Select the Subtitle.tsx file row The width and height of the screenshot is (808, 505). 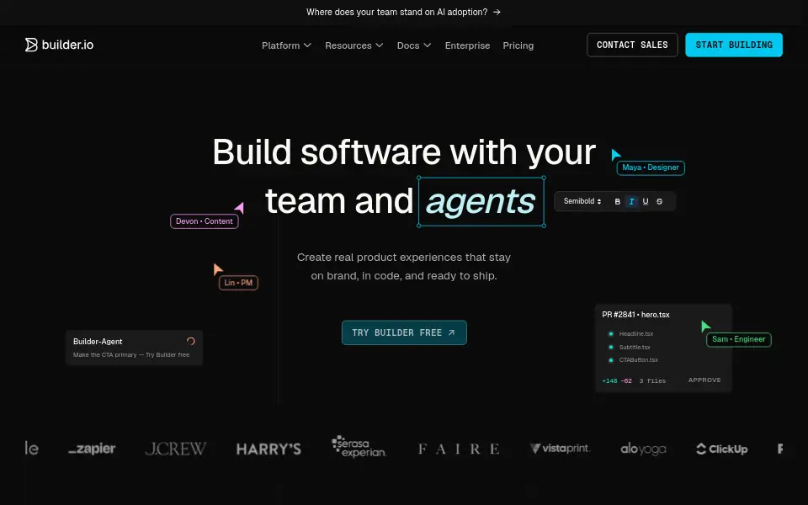click(x=630, y=348)
